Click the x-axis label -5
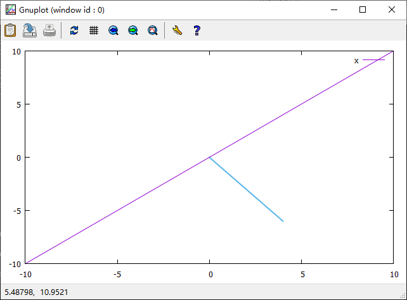407x300 pixels. click(x=117, y=274)
